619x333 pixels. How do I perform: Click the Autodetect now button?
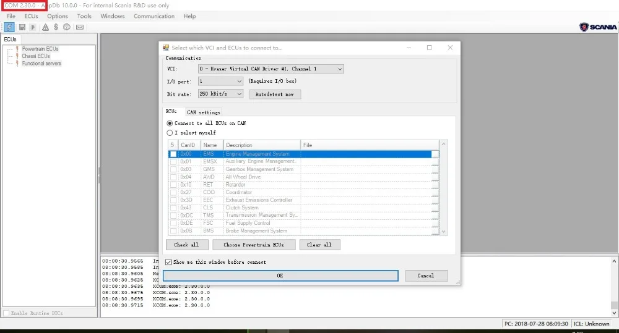coord(275,94)
